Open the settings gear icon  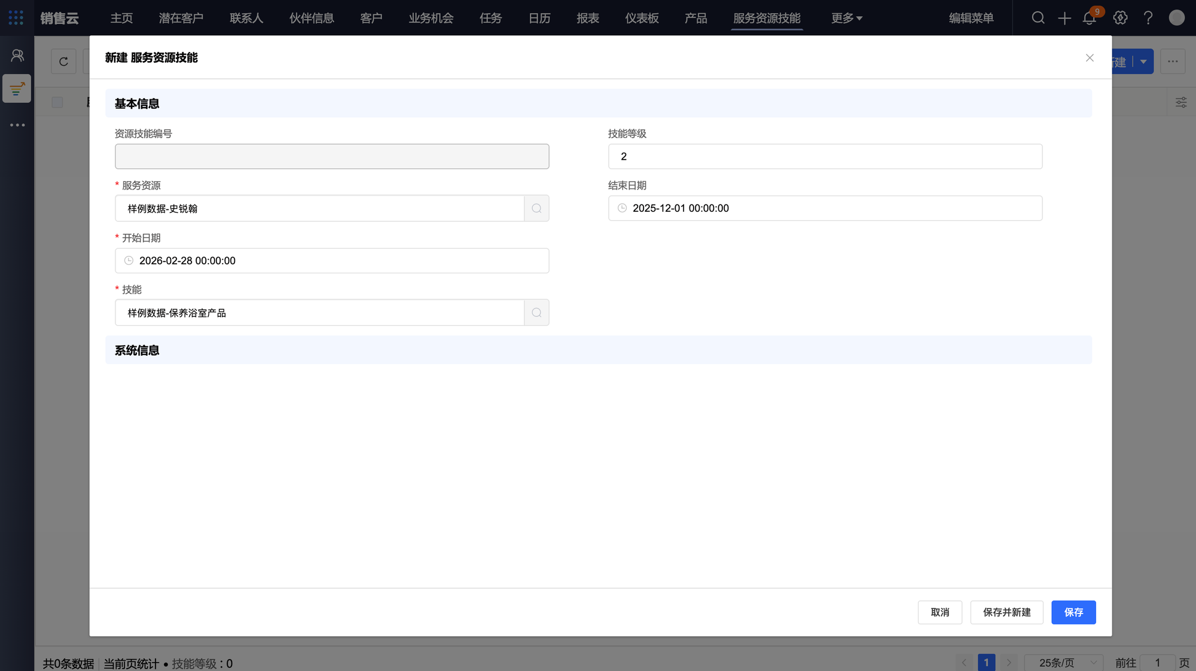coord(1121,18)
